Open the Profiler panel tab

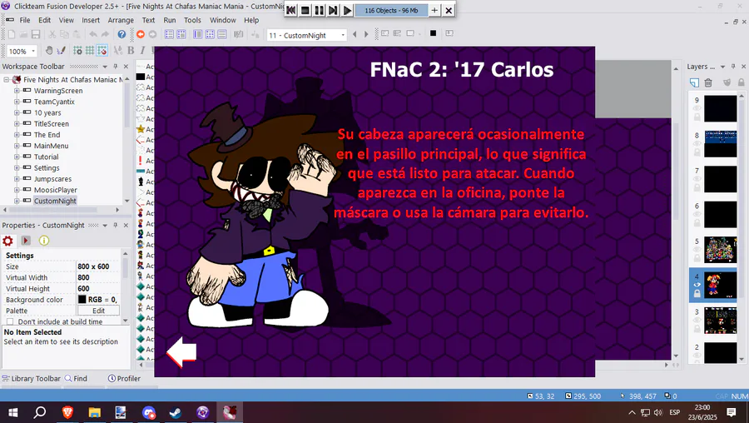pos(124,378)
